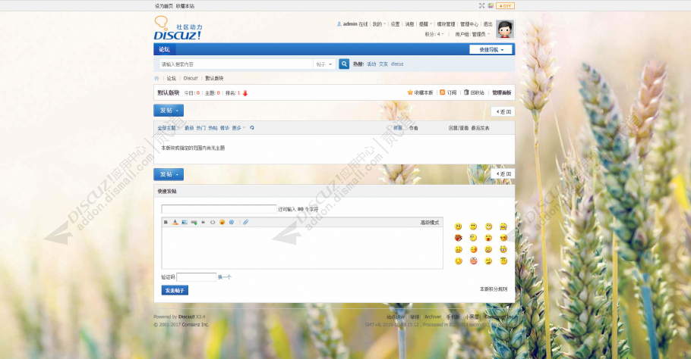Viewport: 691px width, 359px height.
Task: Open 设置 in user menu
Action: (396, 24)
